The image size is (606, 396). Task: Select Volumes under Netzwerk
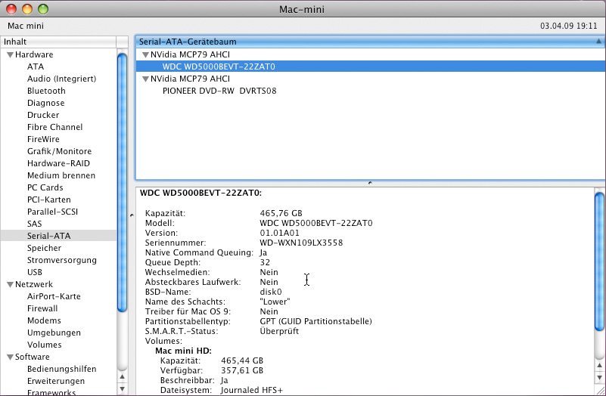tap(45, 345)
